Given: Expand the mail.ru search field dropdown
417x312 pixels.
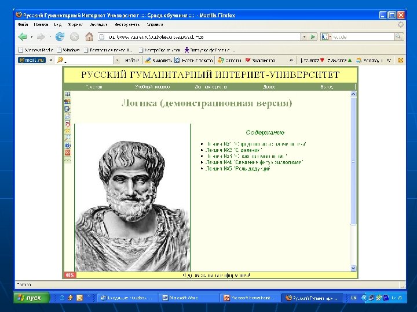Looking at the screenshot, I should point(117,61).
